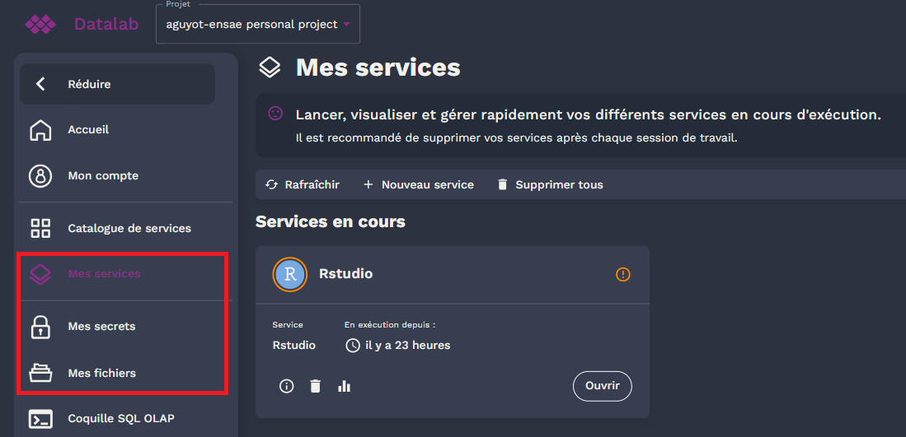The height and width of the screenshot is (437, 906).
Task: Open Mon compte account page
Action: click(x=103, y=176)
